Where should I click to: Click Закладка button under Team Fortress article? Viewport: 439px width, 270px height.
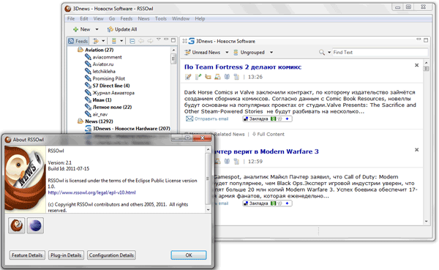(x=267, y=119)
